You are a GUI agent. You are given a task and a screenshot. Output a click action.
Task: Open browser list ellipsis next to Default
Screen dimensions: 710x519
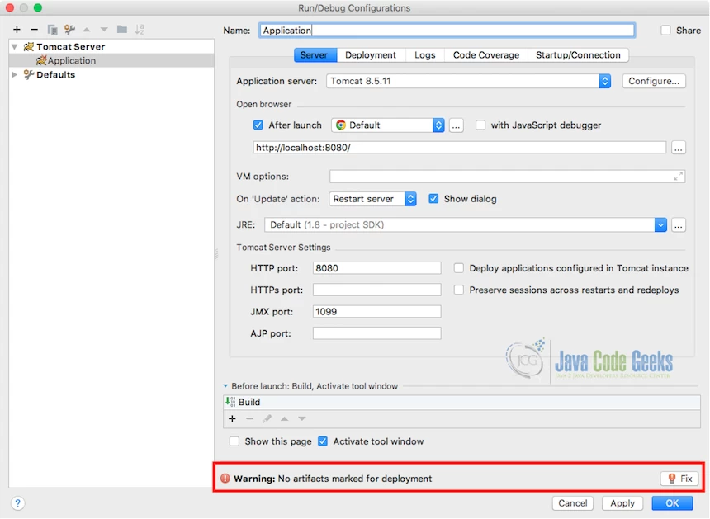[456, 125]
